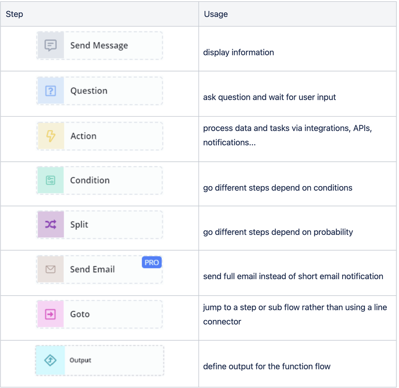Click the Split step label
This screenshot has height=388, width=399.
(79, 225)
